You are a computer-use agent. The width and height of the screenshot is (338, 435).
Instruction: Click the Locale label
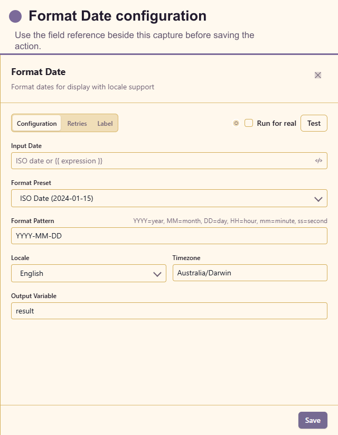click(20, 258)
